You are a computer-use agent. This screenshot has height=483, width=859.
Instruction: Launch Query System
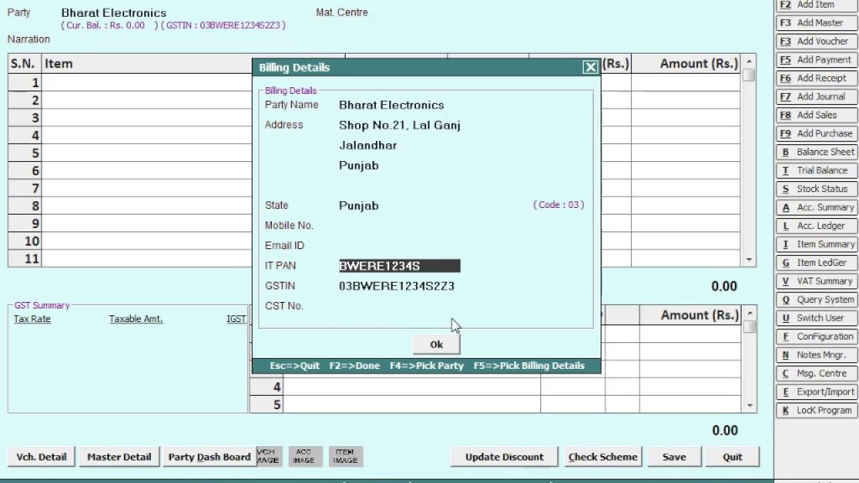816,299
